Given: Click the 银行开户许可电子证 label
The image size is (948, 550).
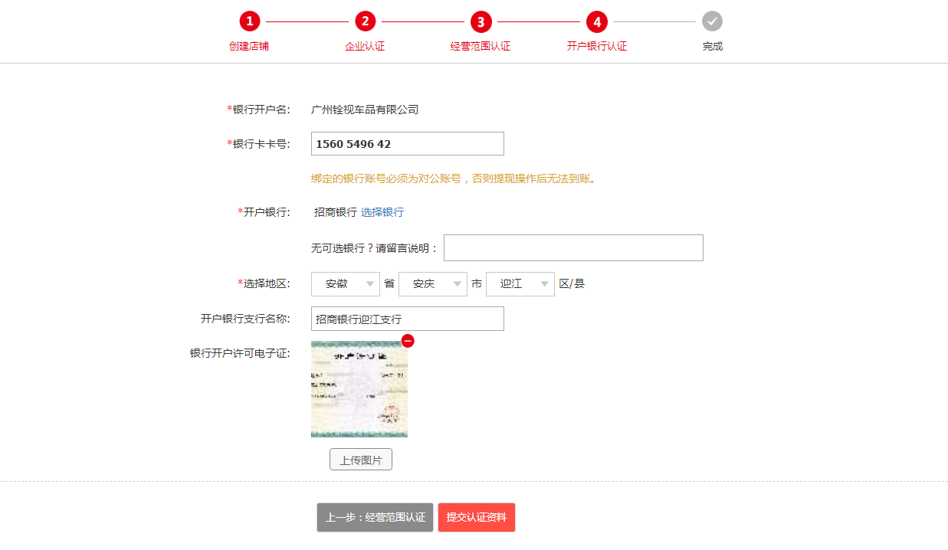Looking at the screenshot, I should click(240, 353).
